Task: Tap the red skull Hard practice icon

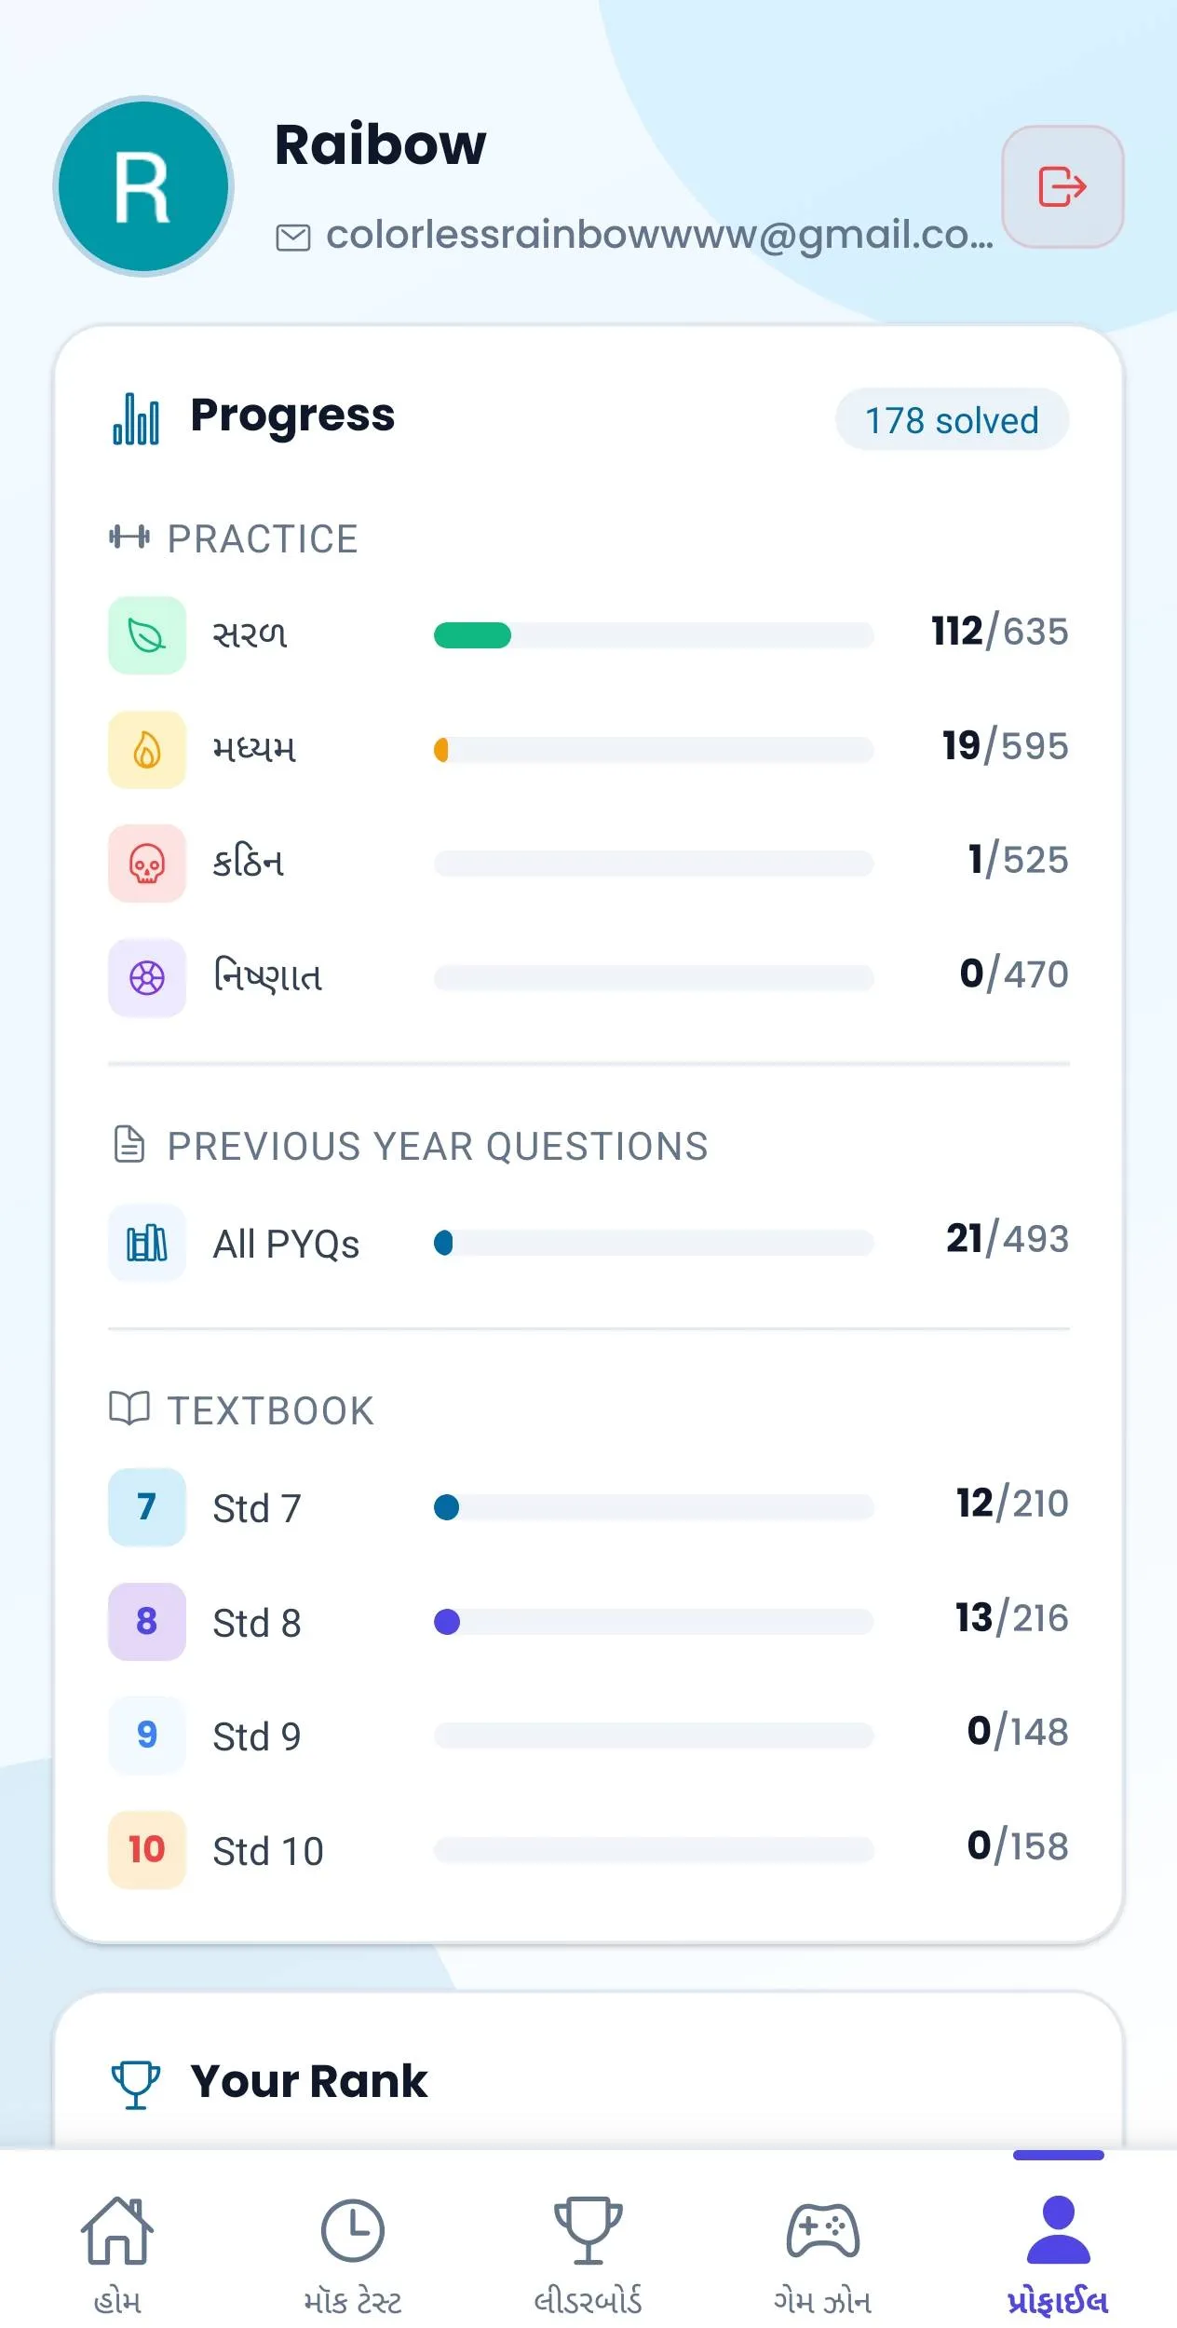Action: coord(147,864)
